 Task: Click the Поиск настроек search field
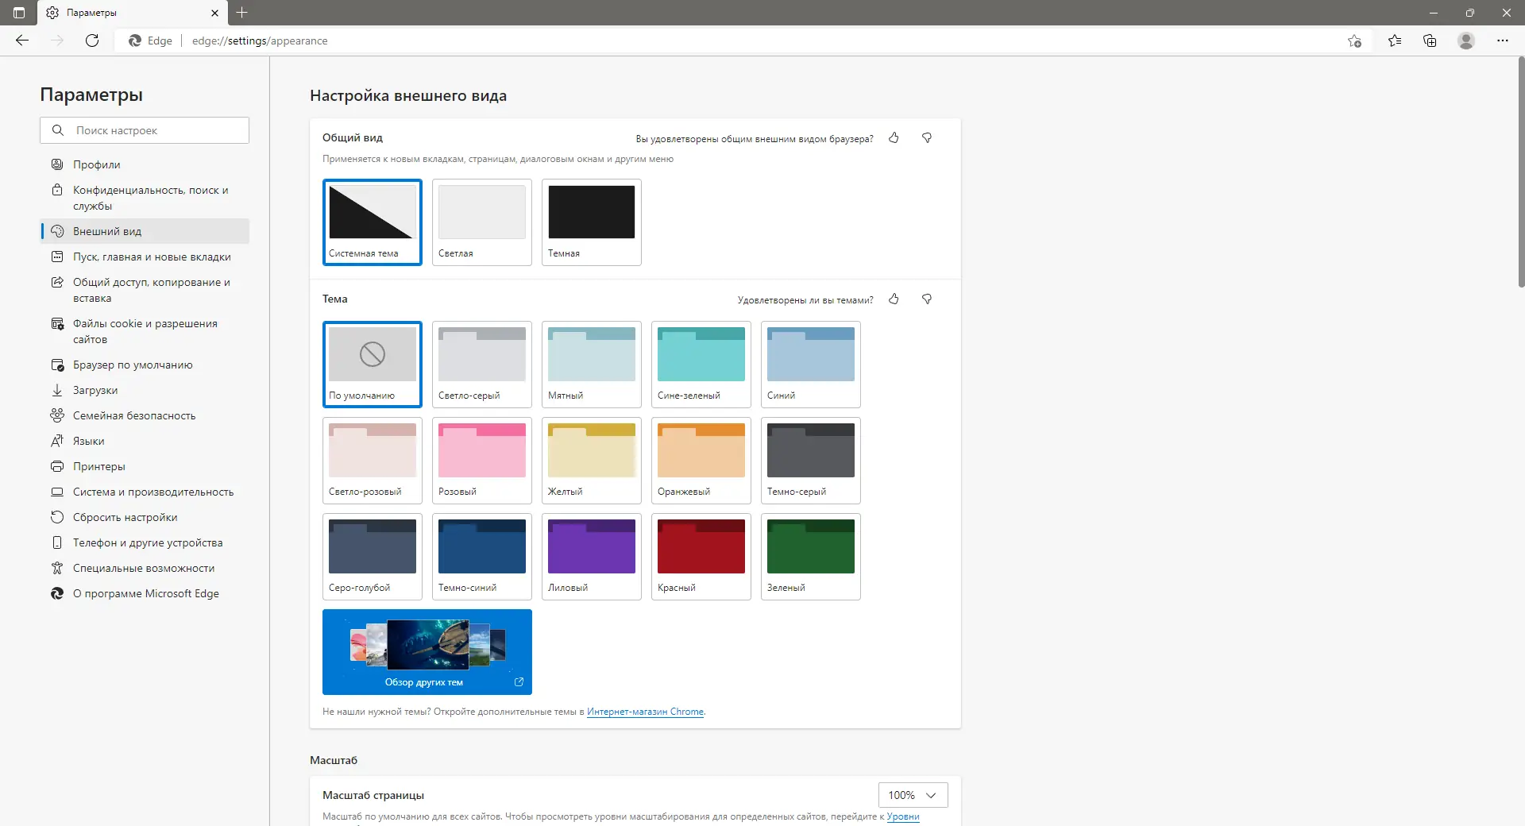(144, 130)
